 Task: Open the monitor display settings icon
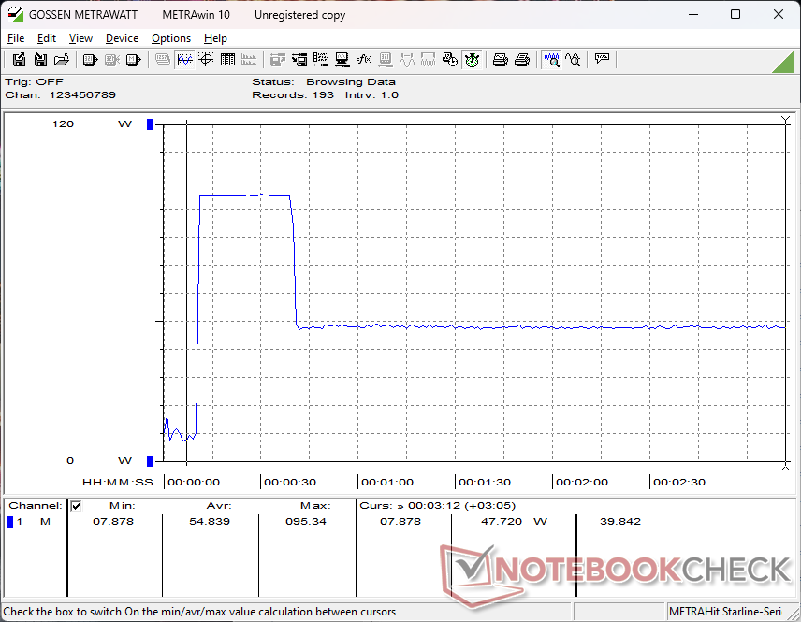(x=342, y=60)
